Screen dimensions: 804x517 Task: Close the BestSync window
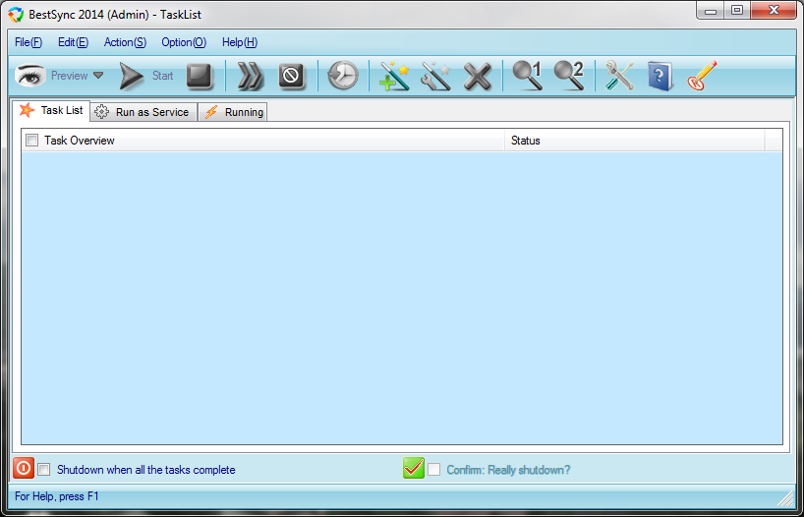click(x=775, y=11)
